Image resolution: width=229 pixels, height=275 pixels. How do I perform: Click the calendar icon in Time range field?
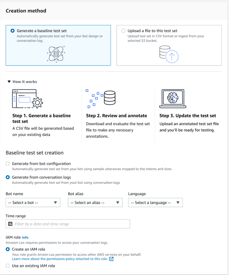(x=10, y=224)
